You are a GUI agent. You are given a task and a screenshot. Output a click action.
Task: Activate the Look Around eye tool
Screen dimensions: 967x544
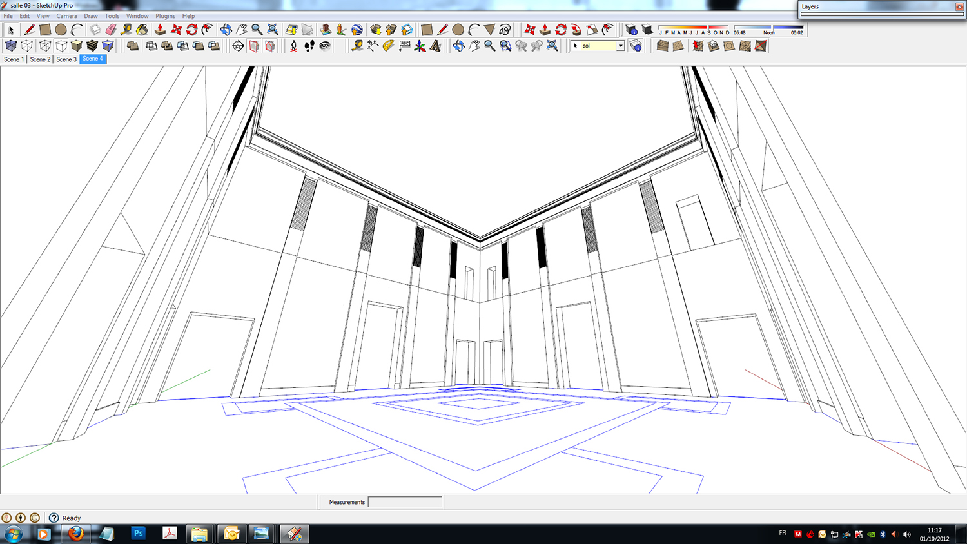(325, 46)
